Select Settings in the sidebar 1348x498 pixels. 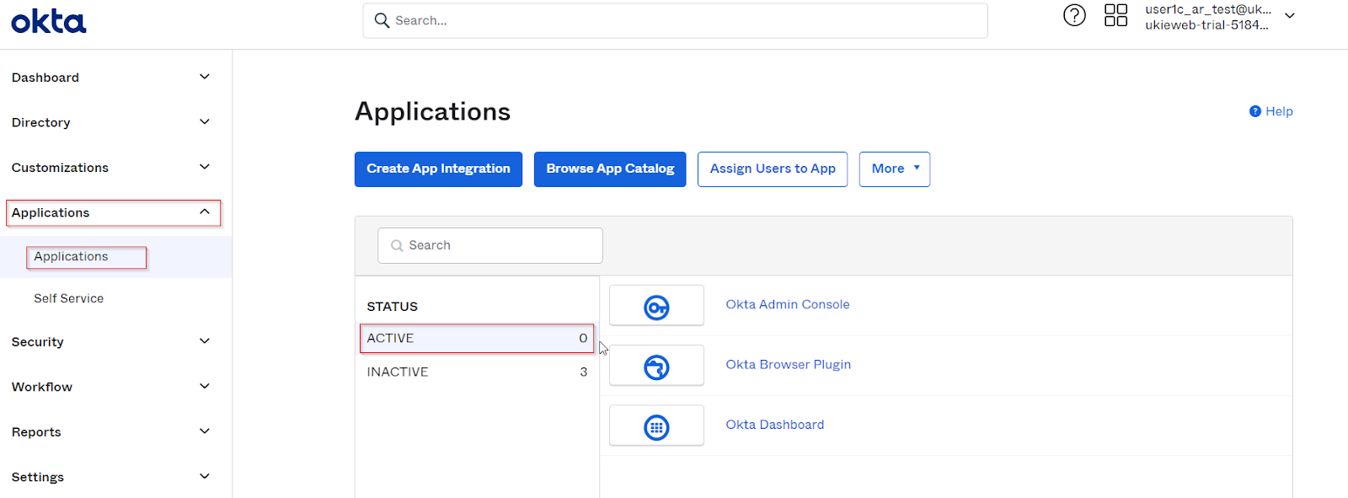point(38,477)
